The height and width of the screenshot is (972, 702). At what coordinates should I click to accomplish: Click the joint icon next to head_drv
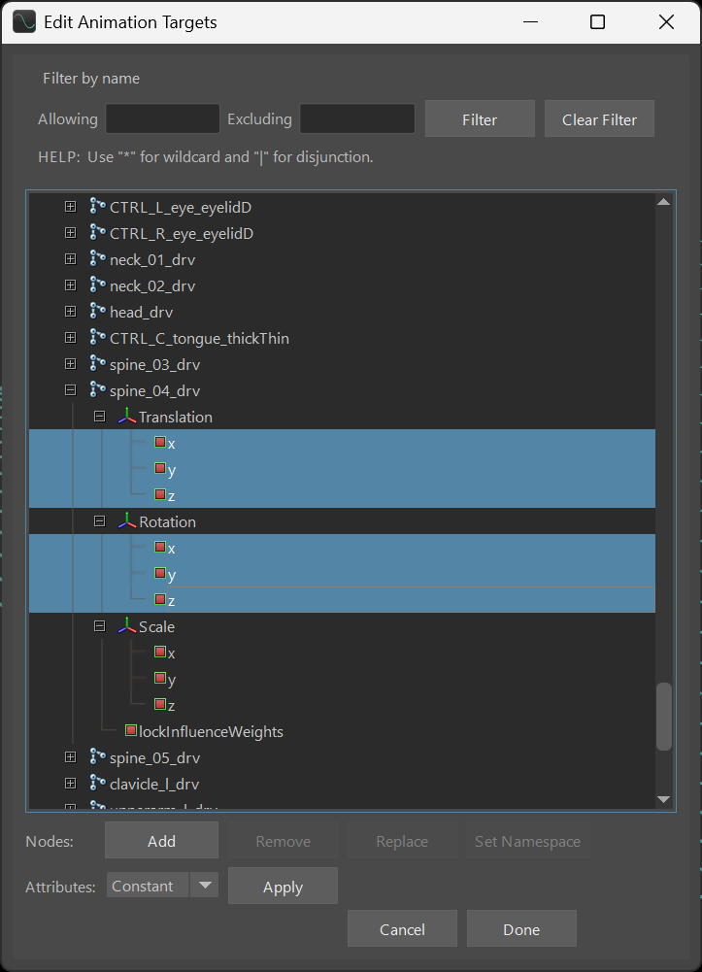(x=97, y=312)
